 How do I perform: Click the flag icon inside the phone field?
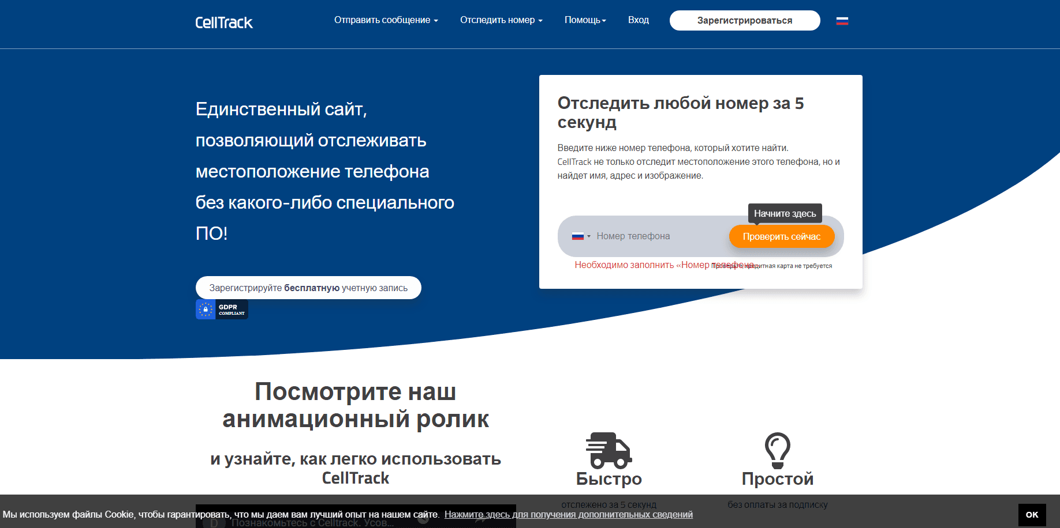pyautogui.click(x=578, y=236)
